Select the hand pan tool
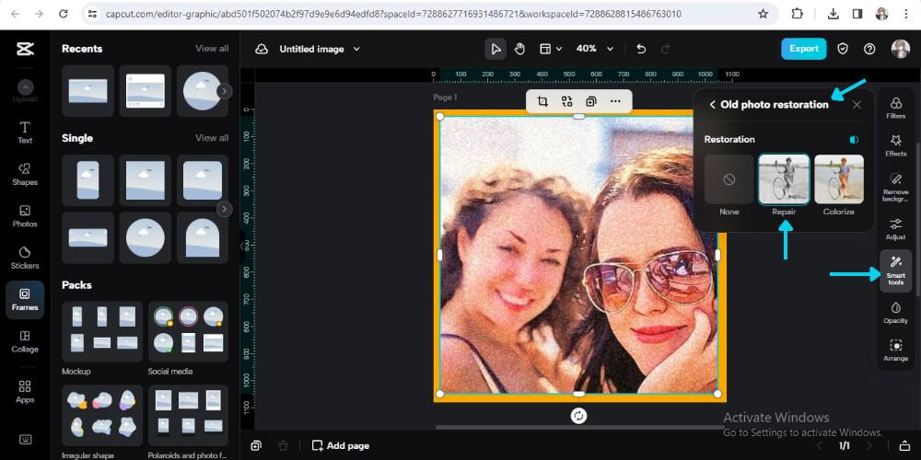This screenshot has height=460, width=921. coord(519,50)
